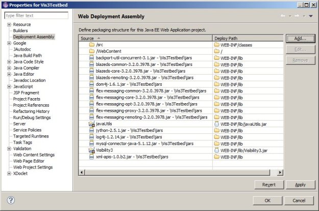Open the view menu dropdown triangle
The height and width of the screenshot is (211, 319).
click(x=311, y=16)
